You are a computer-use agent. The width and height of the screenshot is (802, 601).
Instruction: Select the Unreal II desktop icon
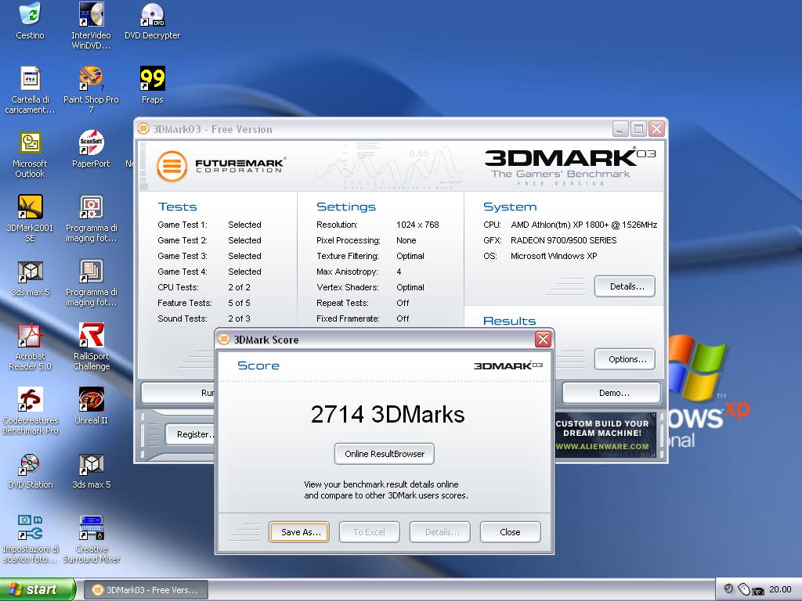click(91, 406)
